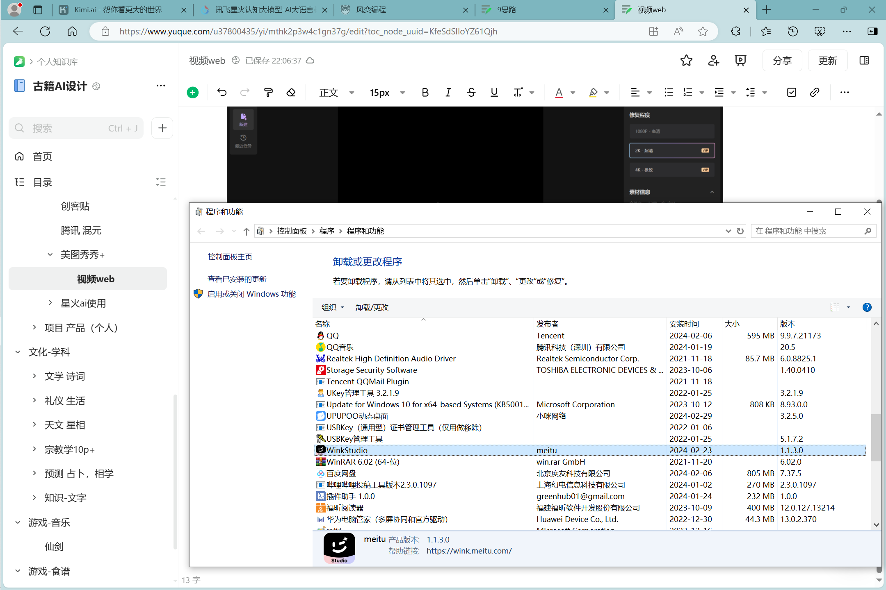Go up one level in Control Panel
Screen dimensions: 886x590
tap(246, 231)
